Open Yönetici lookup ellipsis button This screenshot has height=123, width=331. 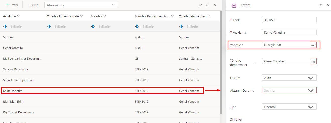[x=313, y=45]
